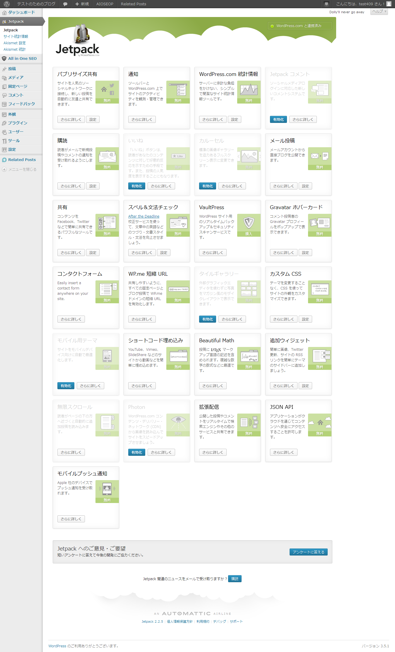Open the サポート footer link
This screenshot has width=395, height=652.
pyautogui.click(x=236, y=621)
